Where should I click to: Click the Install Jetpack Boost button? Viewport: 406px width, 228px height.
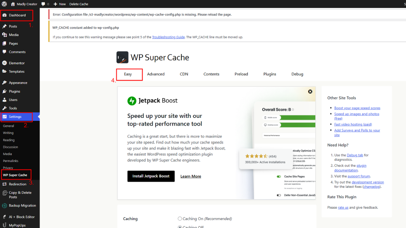pyautogui.click(x=151, y=176)
